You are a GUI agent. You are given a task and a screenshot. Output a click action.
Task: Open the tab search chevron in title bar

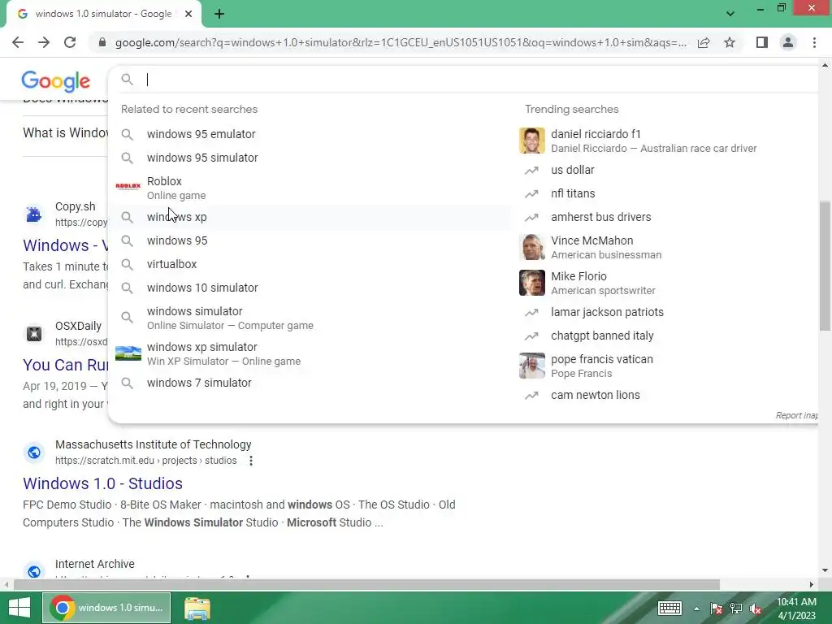click(x=730, y=14)
